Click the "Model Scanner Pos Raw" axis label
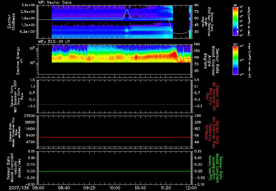Viewport: 276px width, 191px height. (15, 132)
